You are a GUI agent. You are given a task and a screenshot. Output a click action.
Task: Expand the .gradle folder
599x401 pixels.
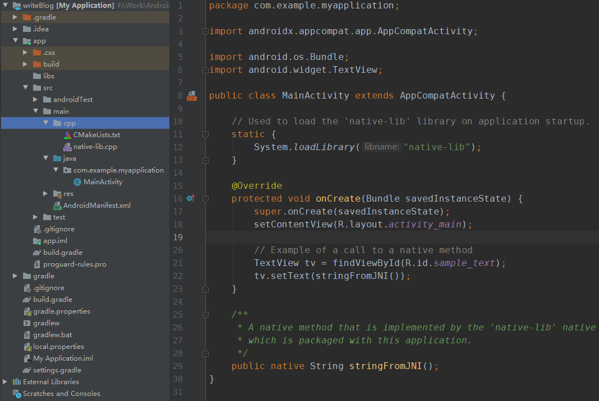(x=15, y=17)
